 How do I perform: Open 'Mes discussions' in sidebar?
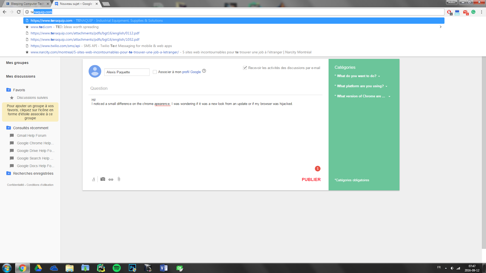21,76
